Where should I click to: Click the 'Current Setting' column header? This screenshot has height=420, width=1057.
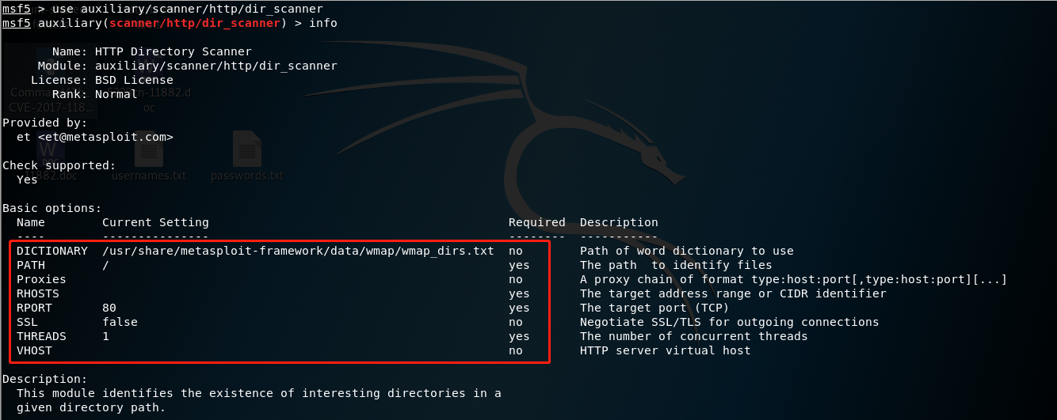click(x=155, y=222)
